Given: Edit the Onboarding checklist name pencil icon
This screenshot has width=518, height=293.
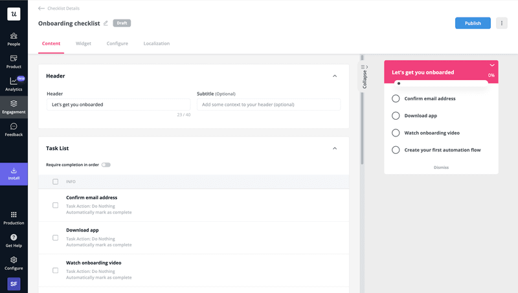Looking at the screenshot, I should point(106,23).
